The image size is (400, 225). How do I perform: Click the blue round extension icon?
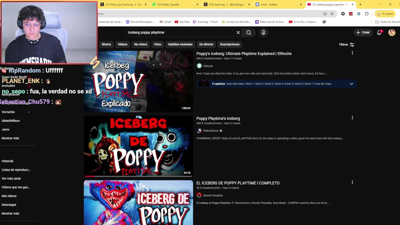tap(358, 14)
